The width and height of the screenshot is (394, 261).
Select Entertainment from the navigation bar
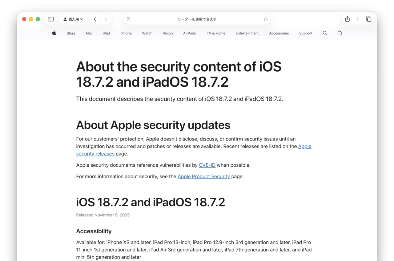click(247, 33)
